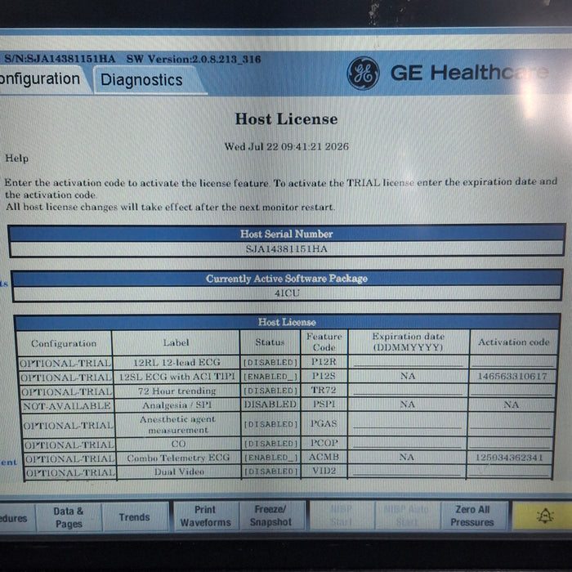Click feature code PGAS
Image resolution: width=572 pixels, height=572 pixels.
324,423
